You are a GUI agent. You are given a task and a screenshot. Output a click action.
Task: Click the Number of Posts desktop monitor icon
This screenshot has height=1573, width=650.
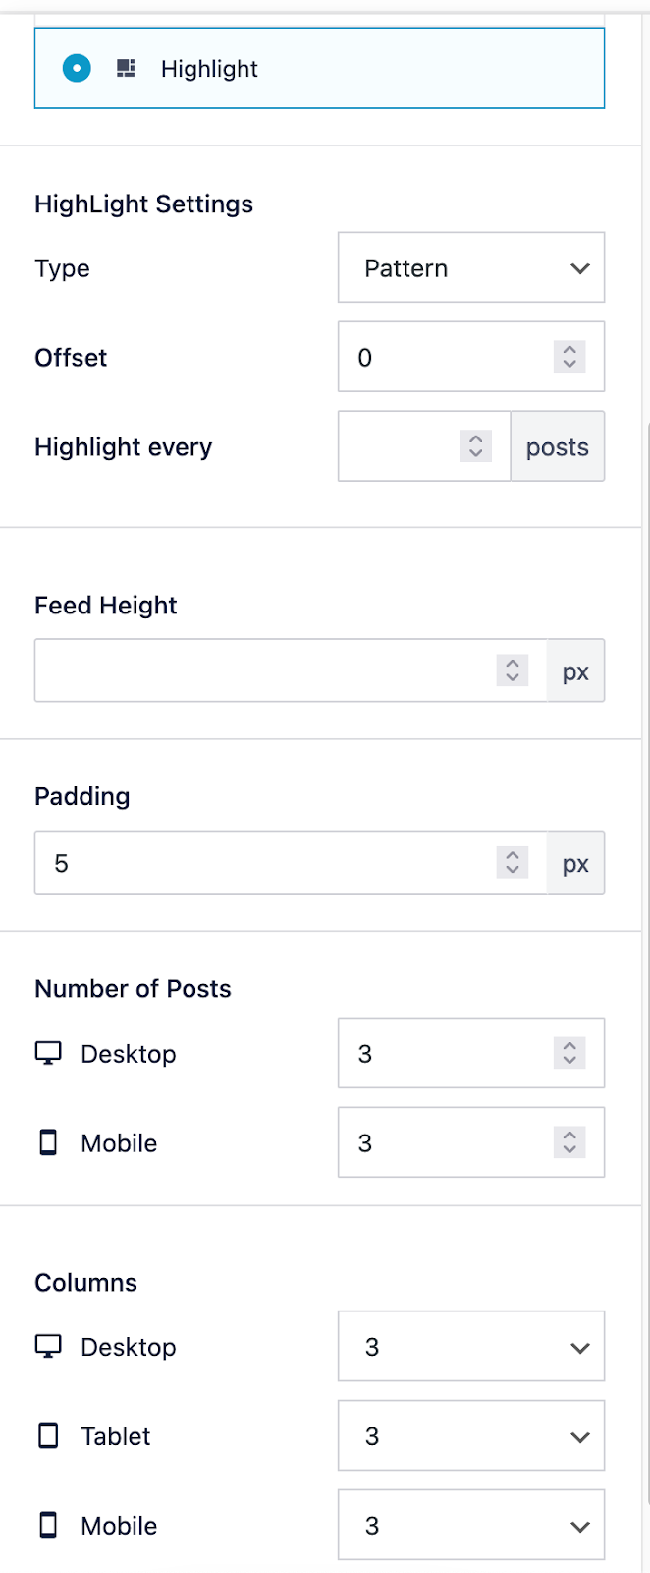48,1053
